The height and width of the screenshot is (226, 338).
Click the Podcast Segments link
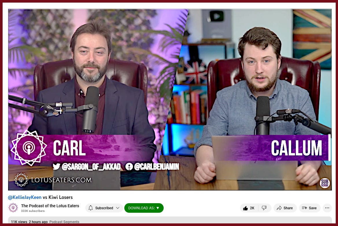coord(64,222)
